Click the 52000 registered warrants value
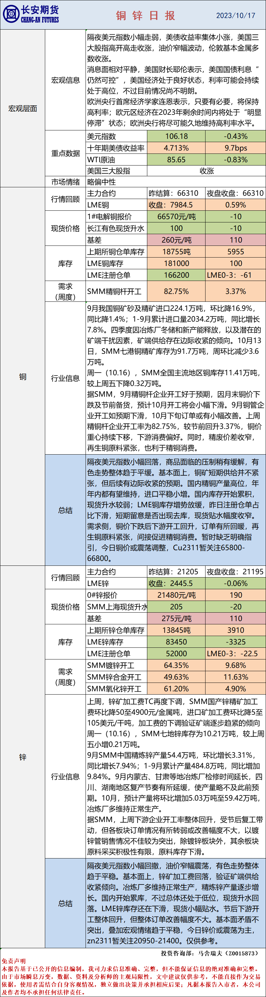The height and width of the screenshot is (997, 266). click(x=176, y=653)
